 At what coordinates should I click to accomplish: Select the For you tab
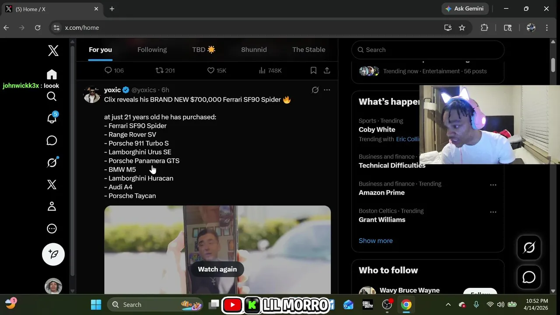tap(100, 49)
